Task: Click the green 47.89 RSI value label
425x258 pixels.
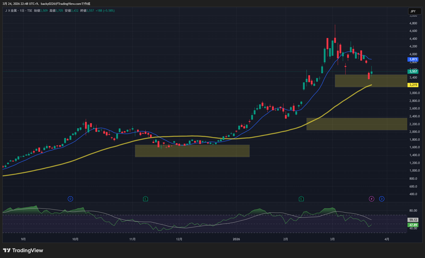Action: (x=413, y=225)
